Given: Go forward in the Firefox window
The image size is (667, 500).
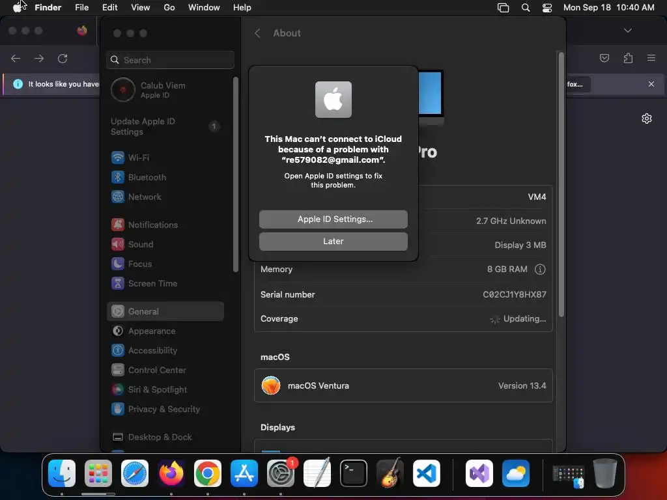Looking at the screenshot, I should (x=39, y=58).
